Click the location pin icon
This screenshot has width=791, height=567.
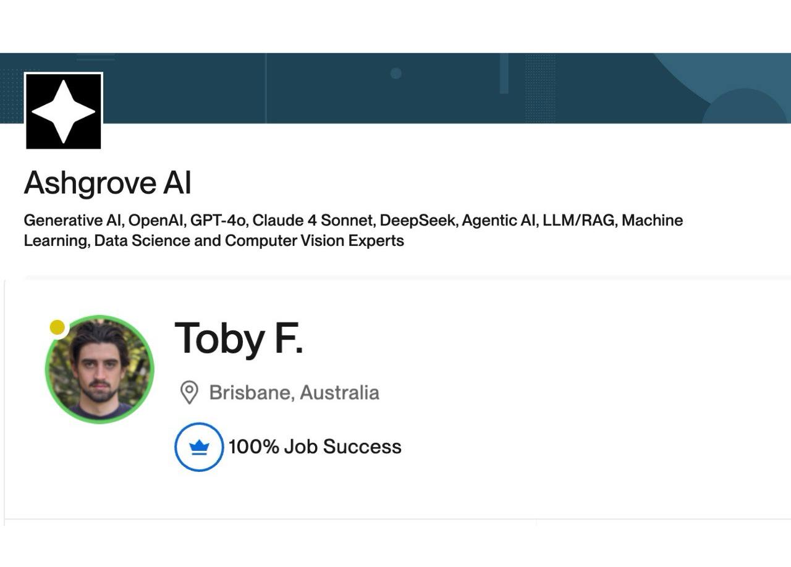pos(188,393)
